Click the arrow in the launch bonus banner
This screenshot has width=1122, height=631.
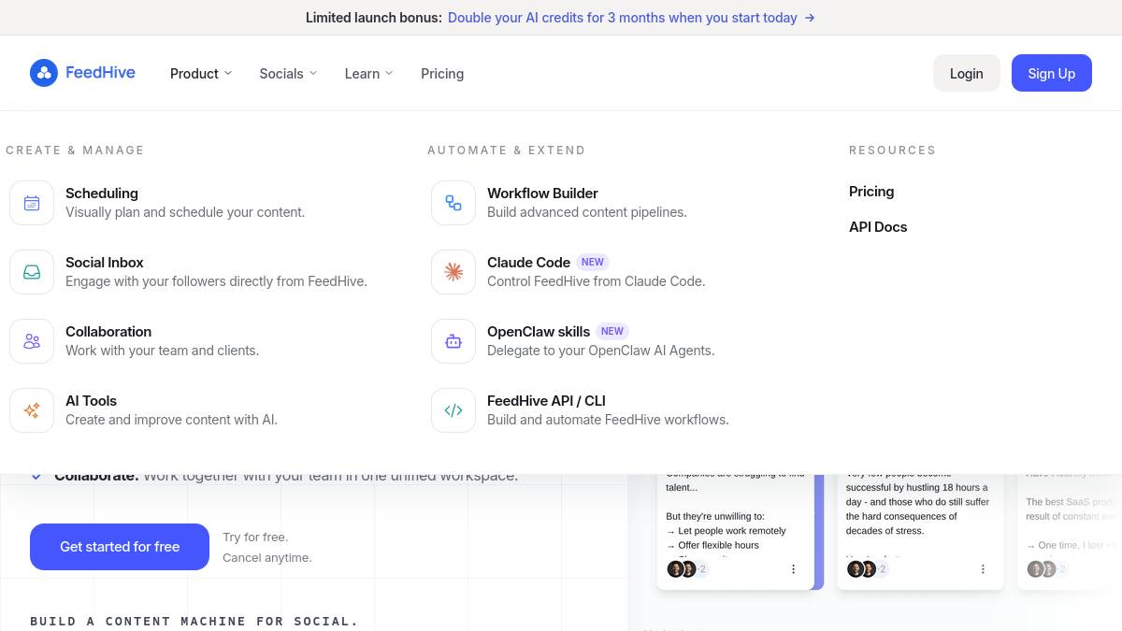810,18
